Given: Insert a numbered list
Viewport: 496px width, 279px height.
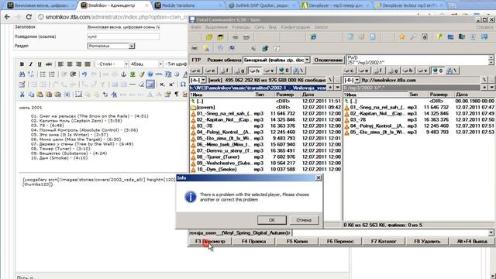Looking at the screenshot, I should point(52,74).
